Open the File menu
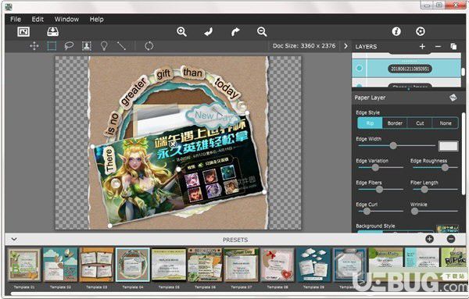Screen dimensions: 469x299 click(x=16, y=19)
